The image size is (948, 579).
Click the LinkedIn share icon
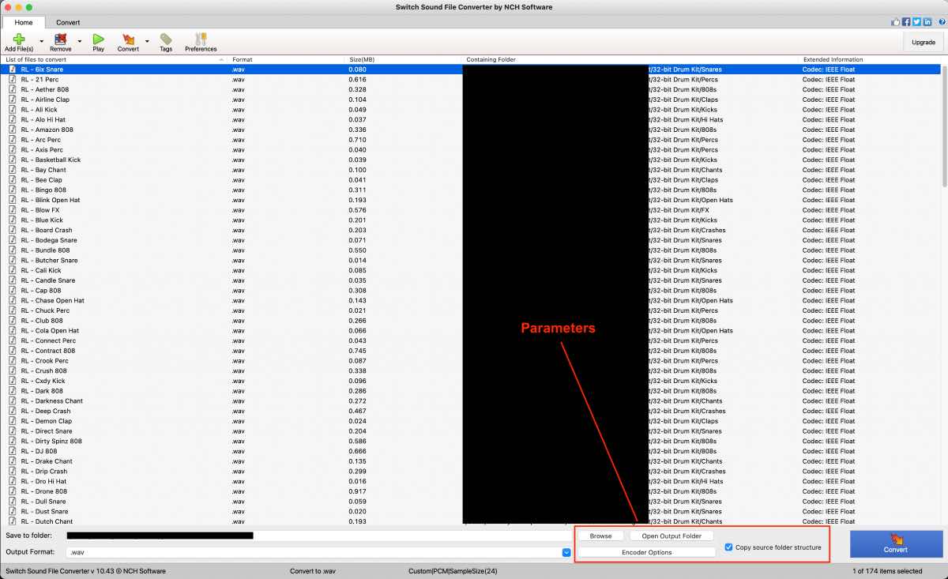[927, 21]
